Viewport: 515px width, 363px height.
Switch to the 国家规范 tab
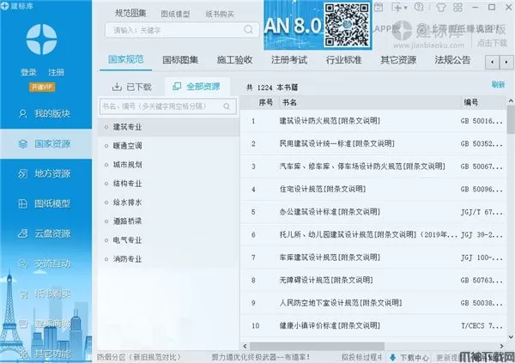pyautogui.click(x=126, y=60)
